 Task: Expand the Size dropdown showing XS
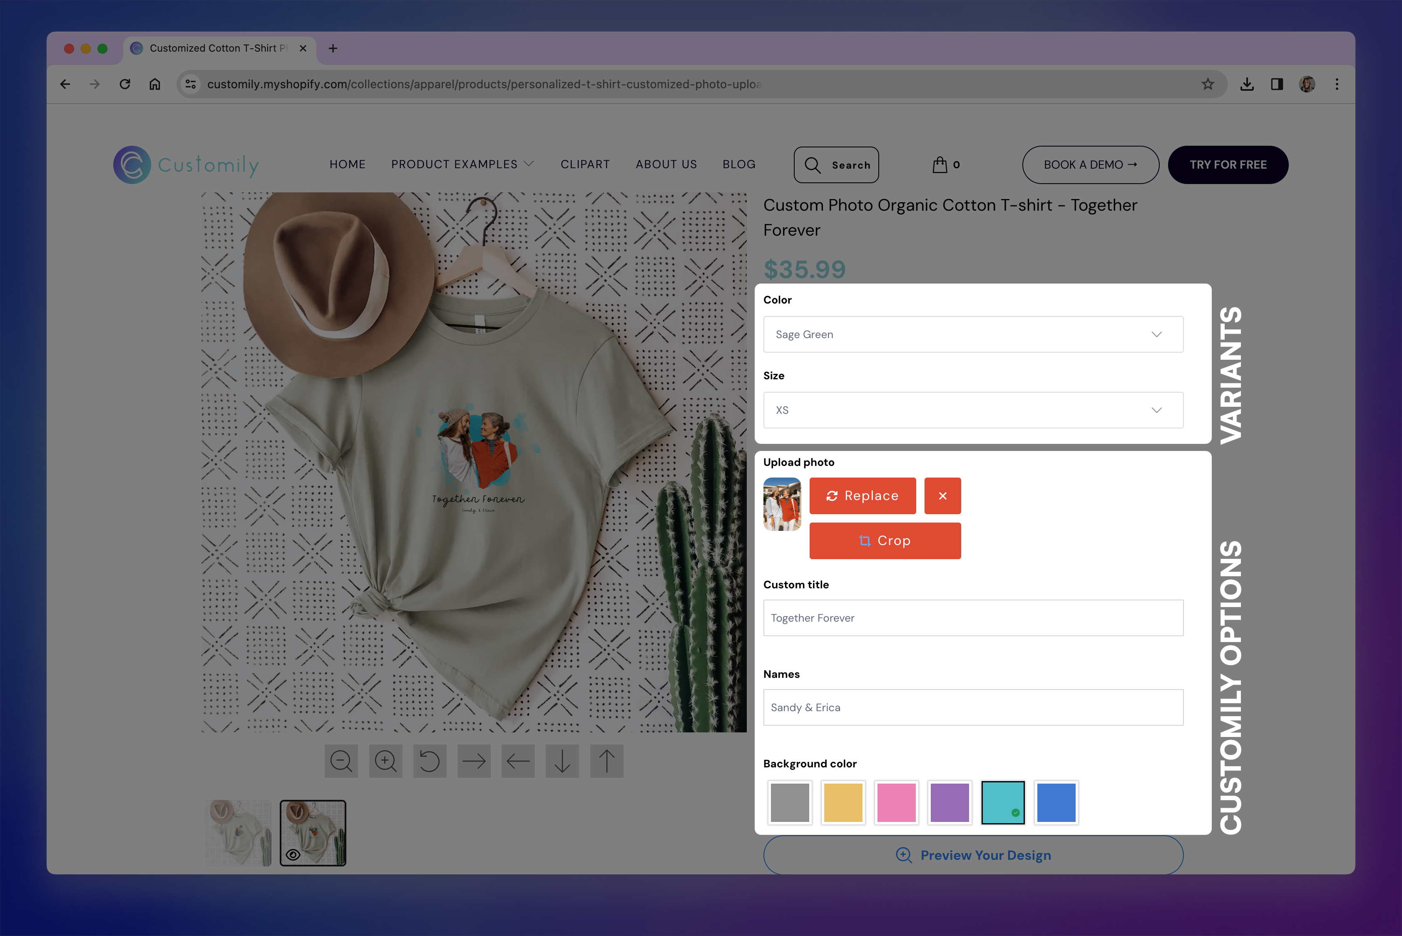[973, 410]
